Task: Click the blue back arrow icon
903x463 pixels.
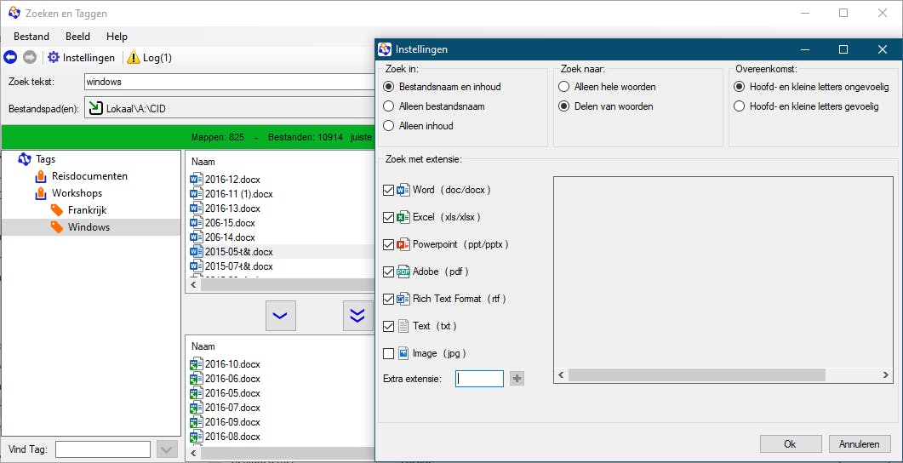Action: pyautogui.click(x=10, y=58)
